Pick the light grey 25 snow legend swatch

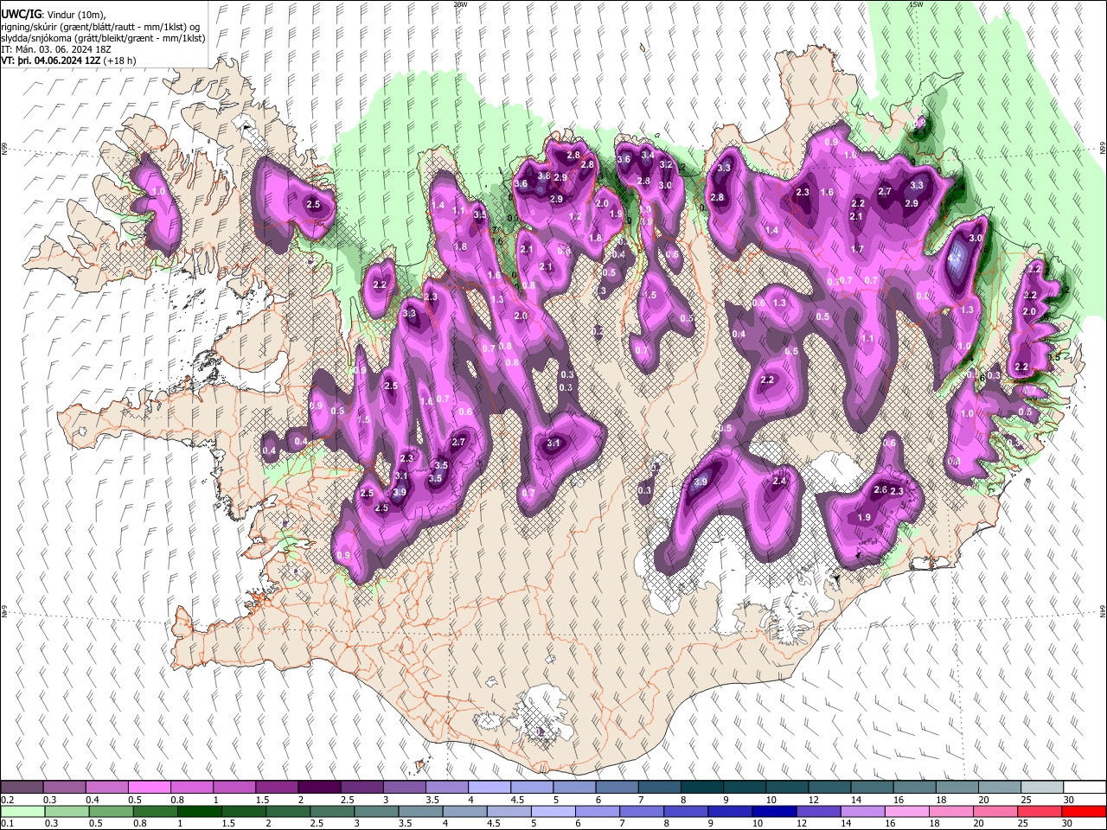[1042, 788]
